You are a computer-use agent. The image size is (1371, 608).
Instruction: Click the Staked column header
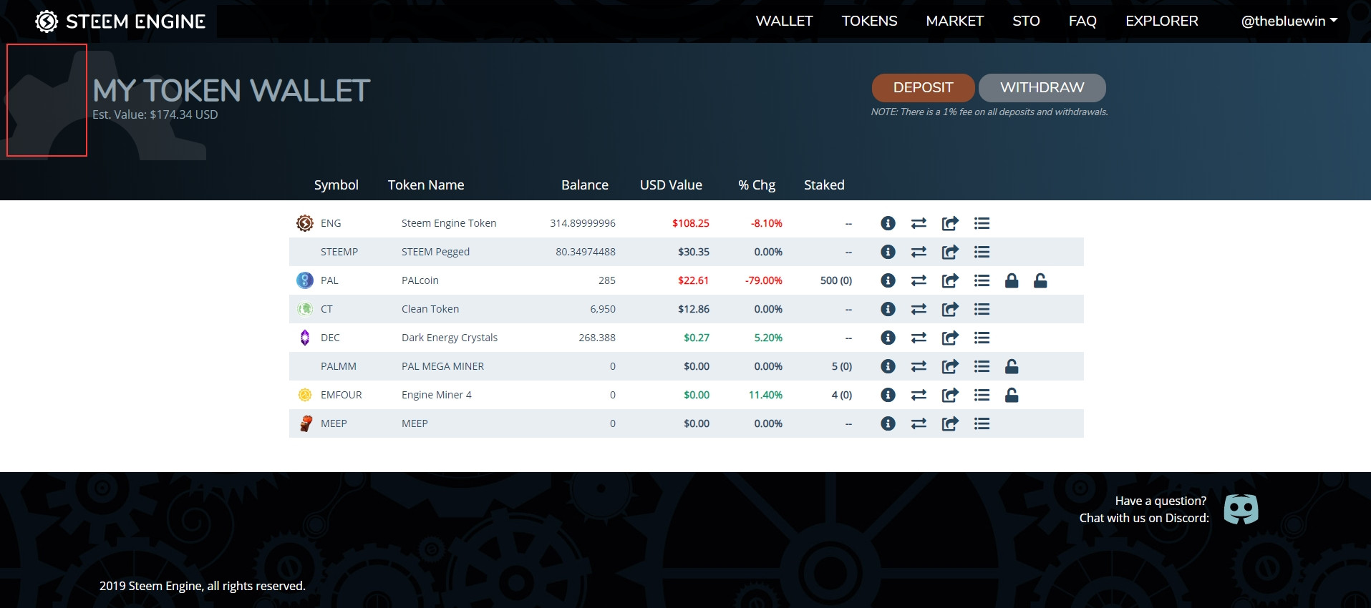[824, 185]
